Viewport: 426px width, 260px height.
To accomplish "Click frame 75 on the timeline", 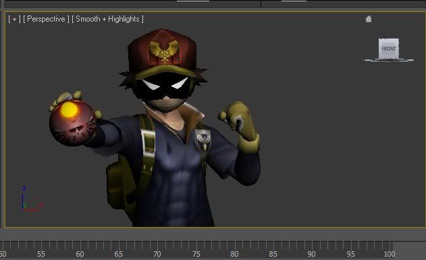I will (196, 255).
